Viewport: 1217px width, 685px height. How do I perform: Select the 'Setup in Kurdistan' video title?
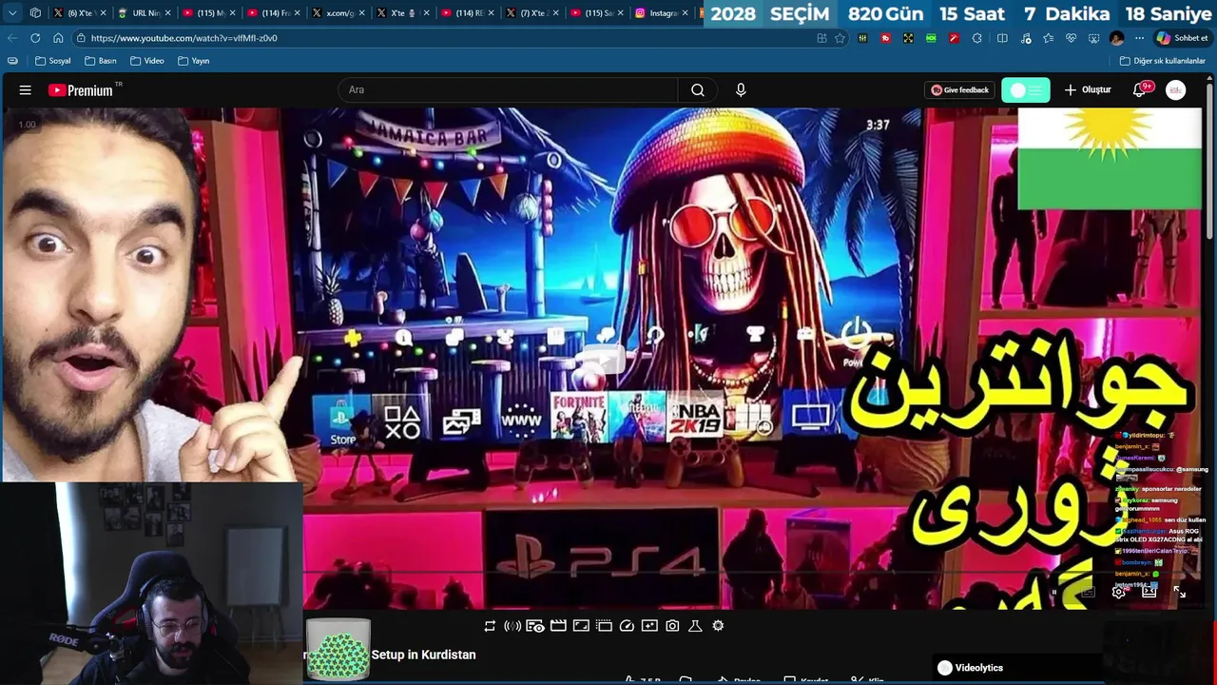[x=423, y=655]
